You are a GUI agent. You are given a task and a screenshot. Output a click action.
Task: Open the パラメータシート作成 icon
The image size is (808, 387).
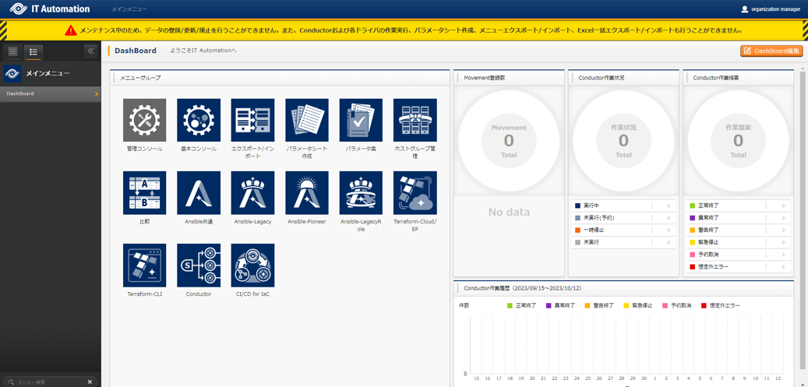tap(307, 120)
